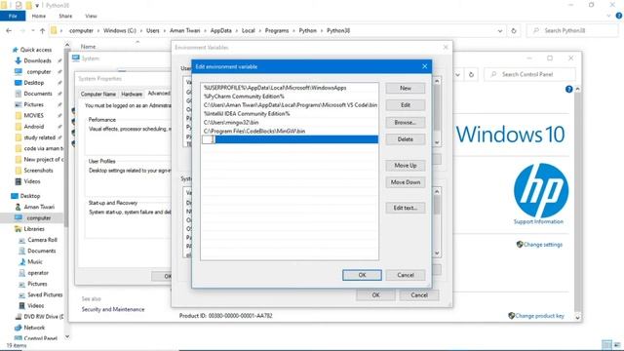Click Browse... button
This screenshot has width=624, height=351.
406,122
